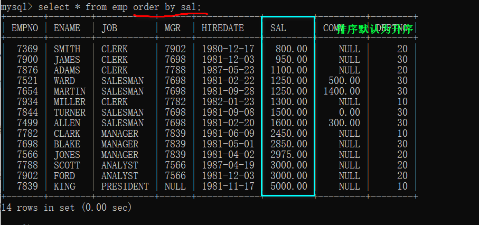Click hire date 1981-09-08

click(x=228, y=112)
